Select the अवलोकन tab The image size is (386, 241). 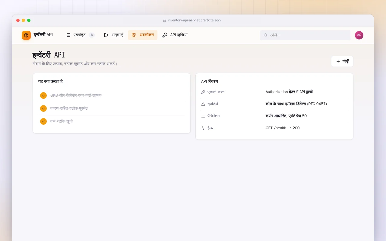point(143,35)
